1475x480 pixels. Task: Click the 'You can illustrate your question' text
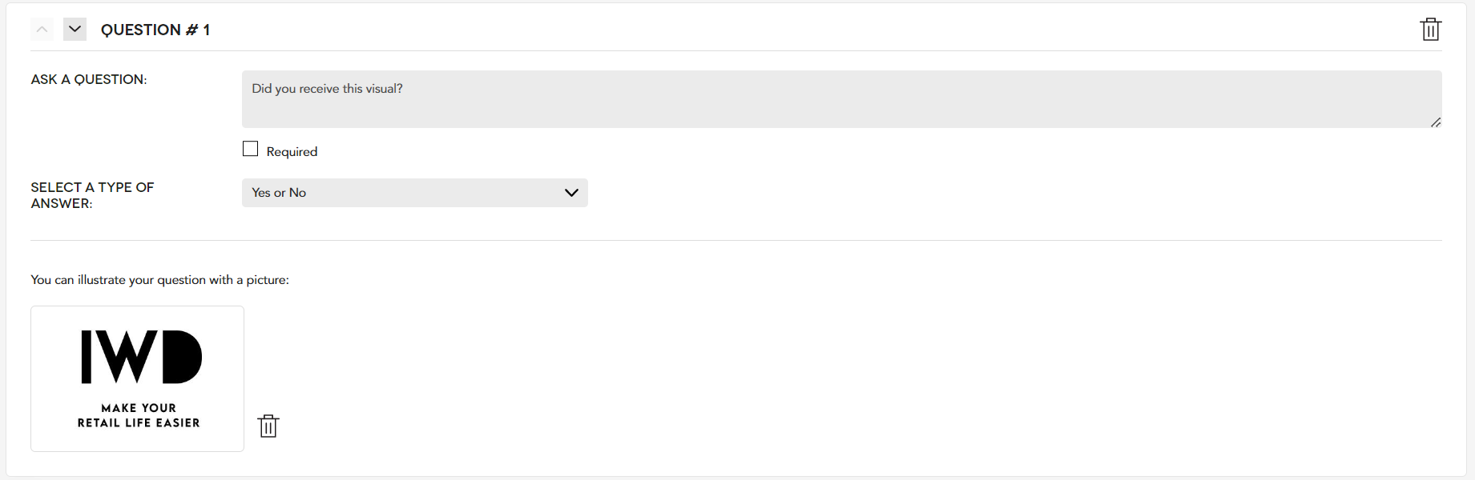coord(159,280)
